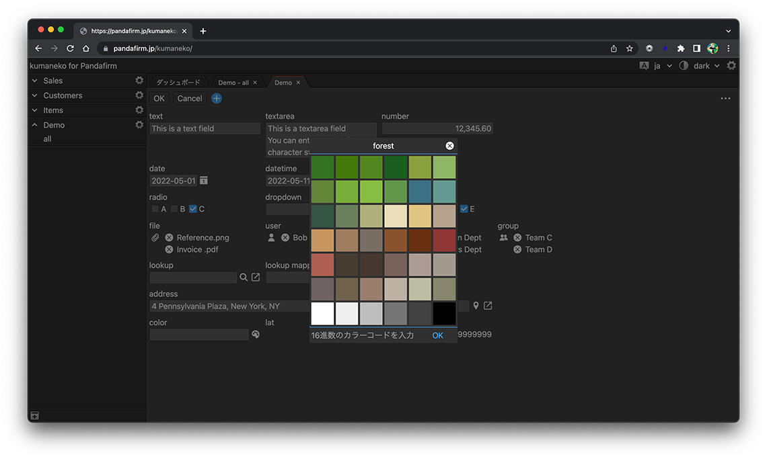The height and width of the screenshot is (459, 767).
Task: Remove the Reference.png file attachment
Action: coord(169,238)
